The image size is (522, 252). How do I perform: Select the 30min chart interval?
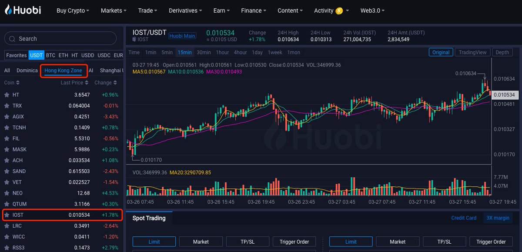click(x=204, y=52)
